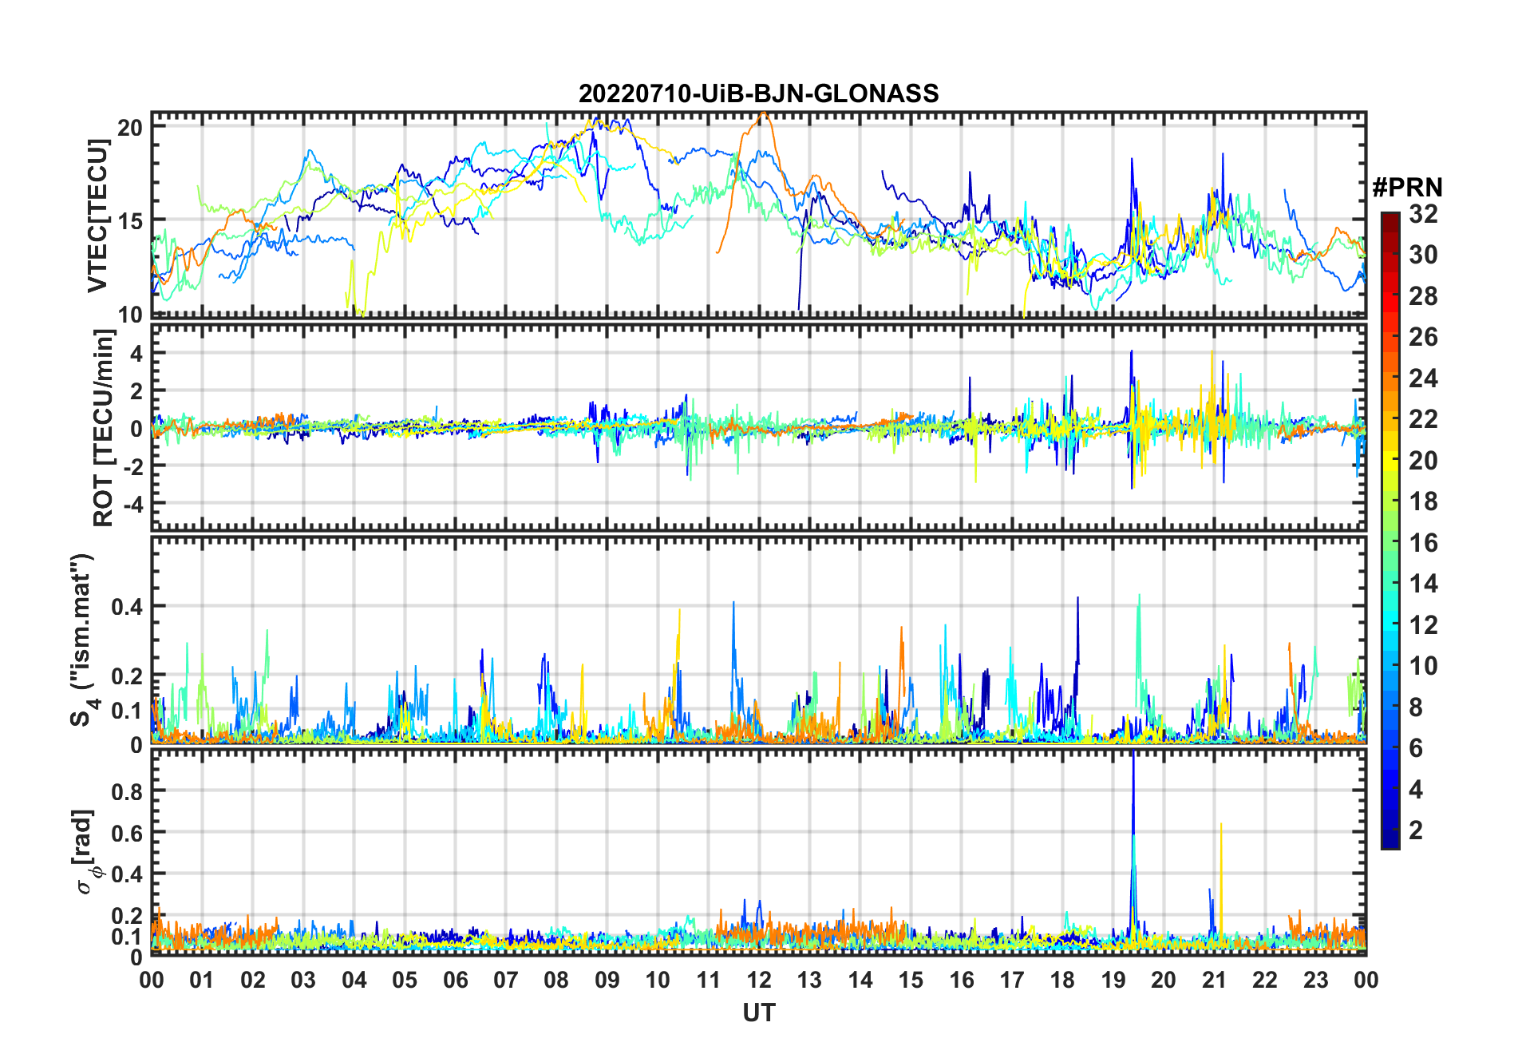The height and width of the screenshot is (1062, 1518).
Task: Click the x-axis tick label 15
Action: (x=911, y=980)
